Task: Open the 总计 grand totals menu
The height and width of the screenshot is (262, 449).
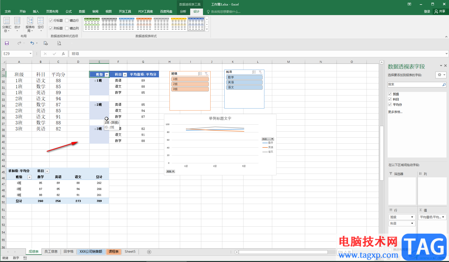Action: pos(17,25)
